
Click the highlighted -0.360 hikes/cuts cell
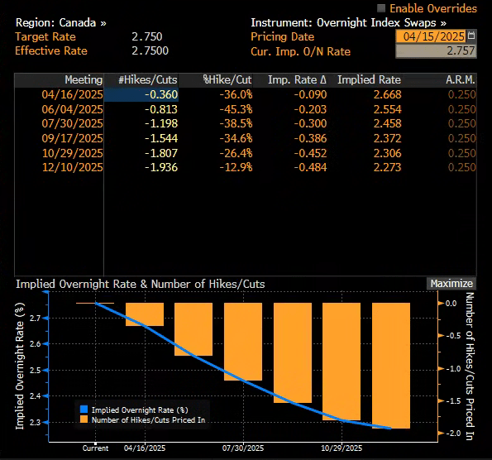point(141,95)
